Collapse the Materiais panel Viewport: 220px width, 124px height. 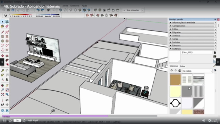192,49
